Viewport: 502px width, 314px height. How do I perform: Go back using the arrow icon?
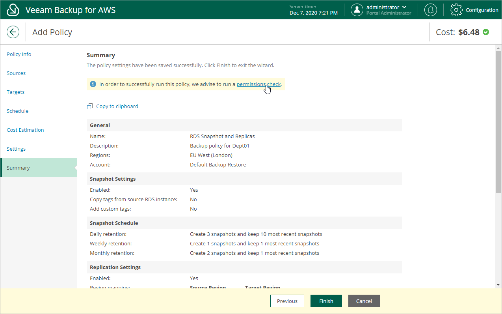(x=13, y=32)
